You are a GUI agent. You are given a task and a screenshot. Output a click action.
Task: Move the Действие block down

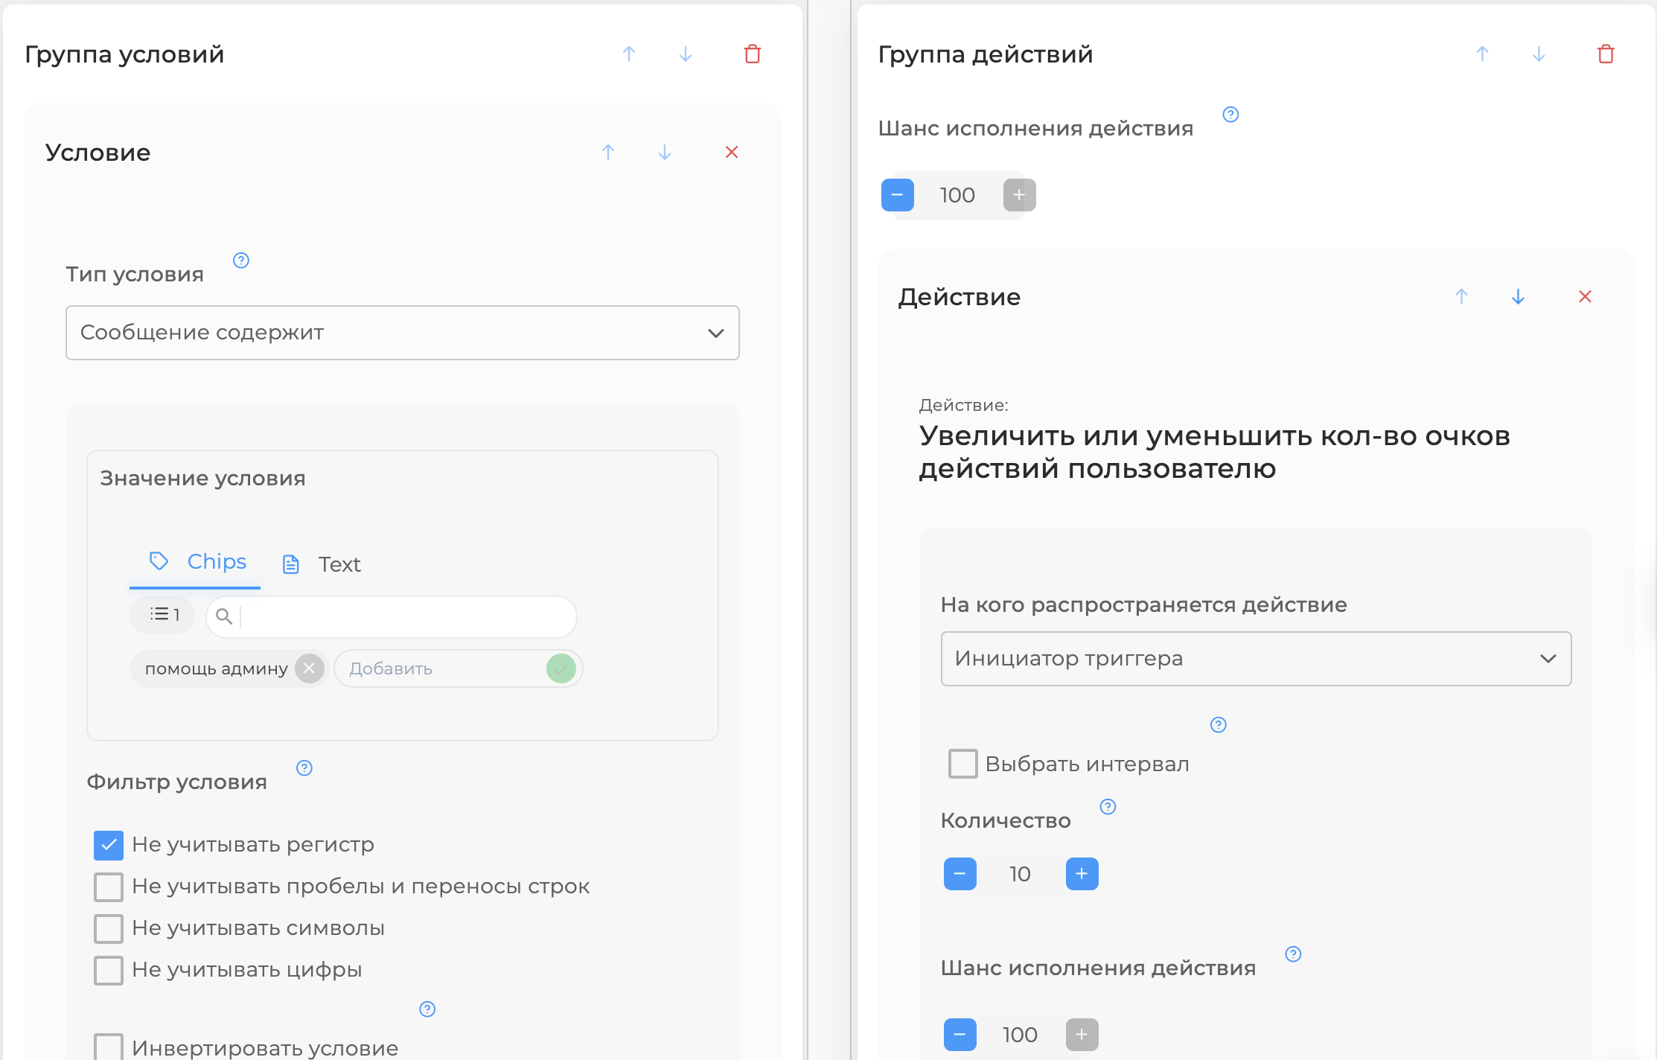click(1518, 296)
